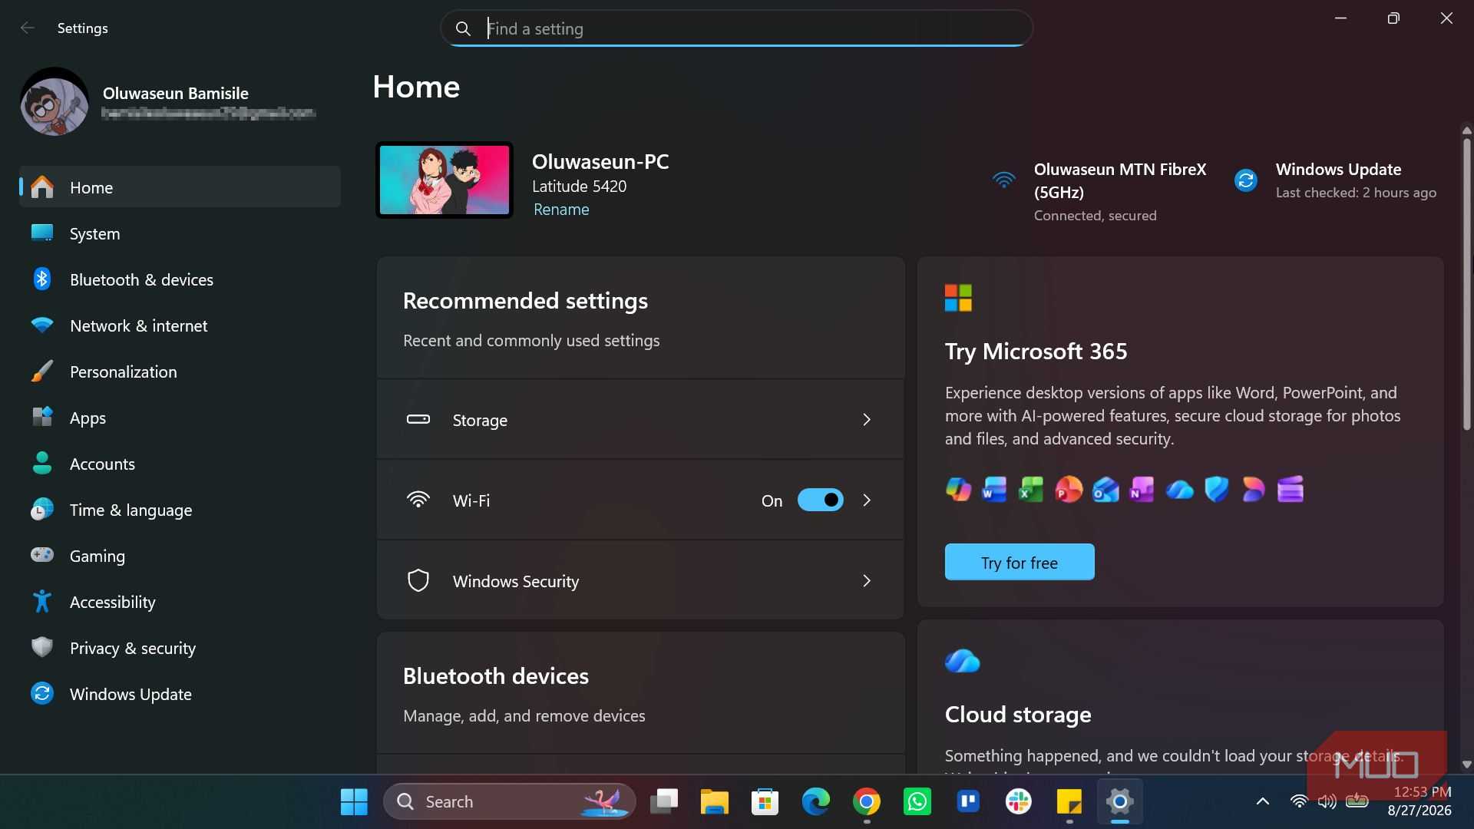Open Google Chrome from the taskbar

(x=867, y=802)
